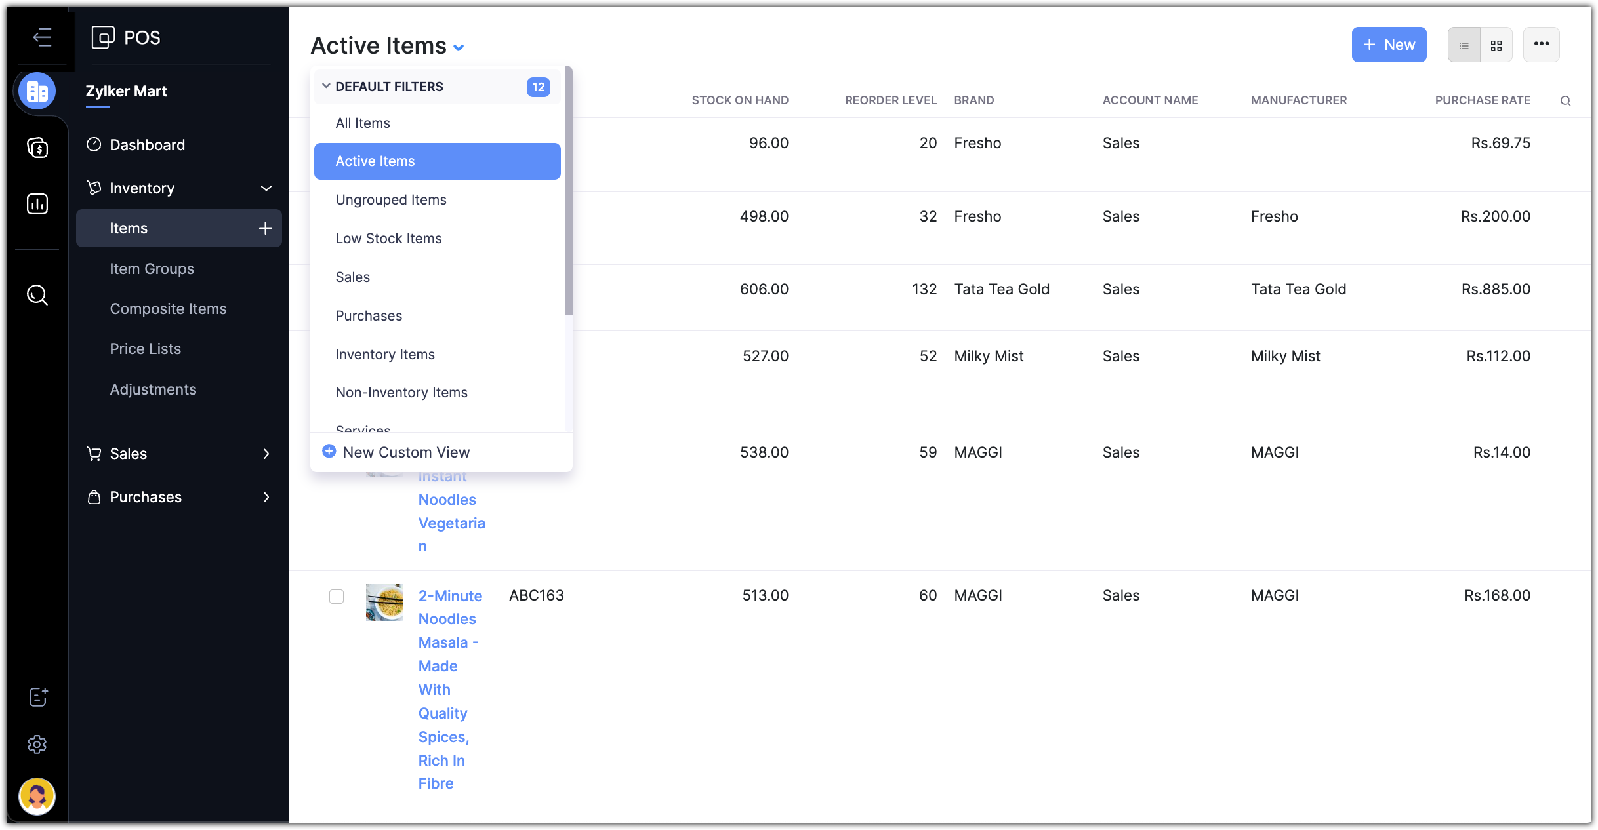Viewport: 1598px width, 830px height.
Task: Add a new item with the plus beside Items
Action: coord(265,228)
